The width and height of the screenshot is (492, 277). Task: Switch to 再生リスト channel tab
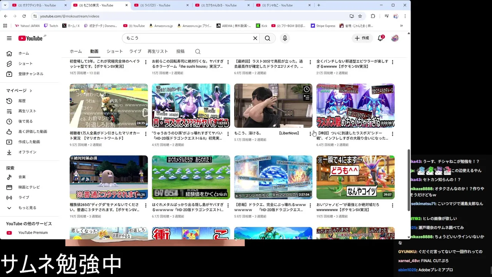pyautogui.click(x=158, y=52)
